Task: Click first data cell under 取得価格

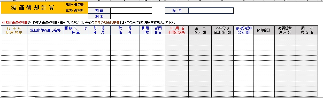Action: tap(125, 37)
